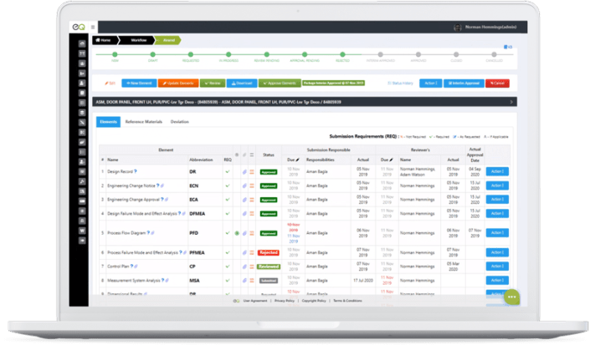Click the home icon at top of sidebar
The height and width of the screenshot is (345, 590).
pyautogui.click(x=82, y=44)
